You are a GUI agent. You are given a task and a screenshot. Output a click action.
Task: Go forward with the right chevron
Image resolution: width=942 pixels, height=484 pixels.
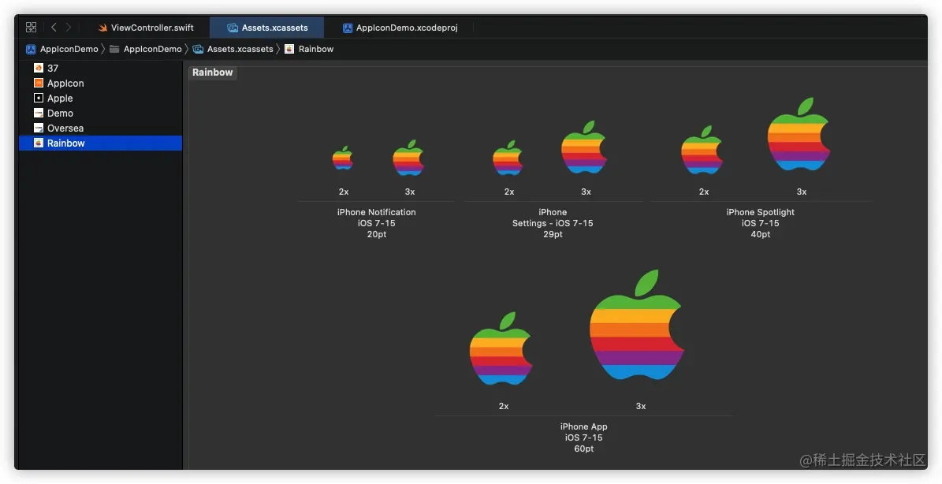click(69, 27)
